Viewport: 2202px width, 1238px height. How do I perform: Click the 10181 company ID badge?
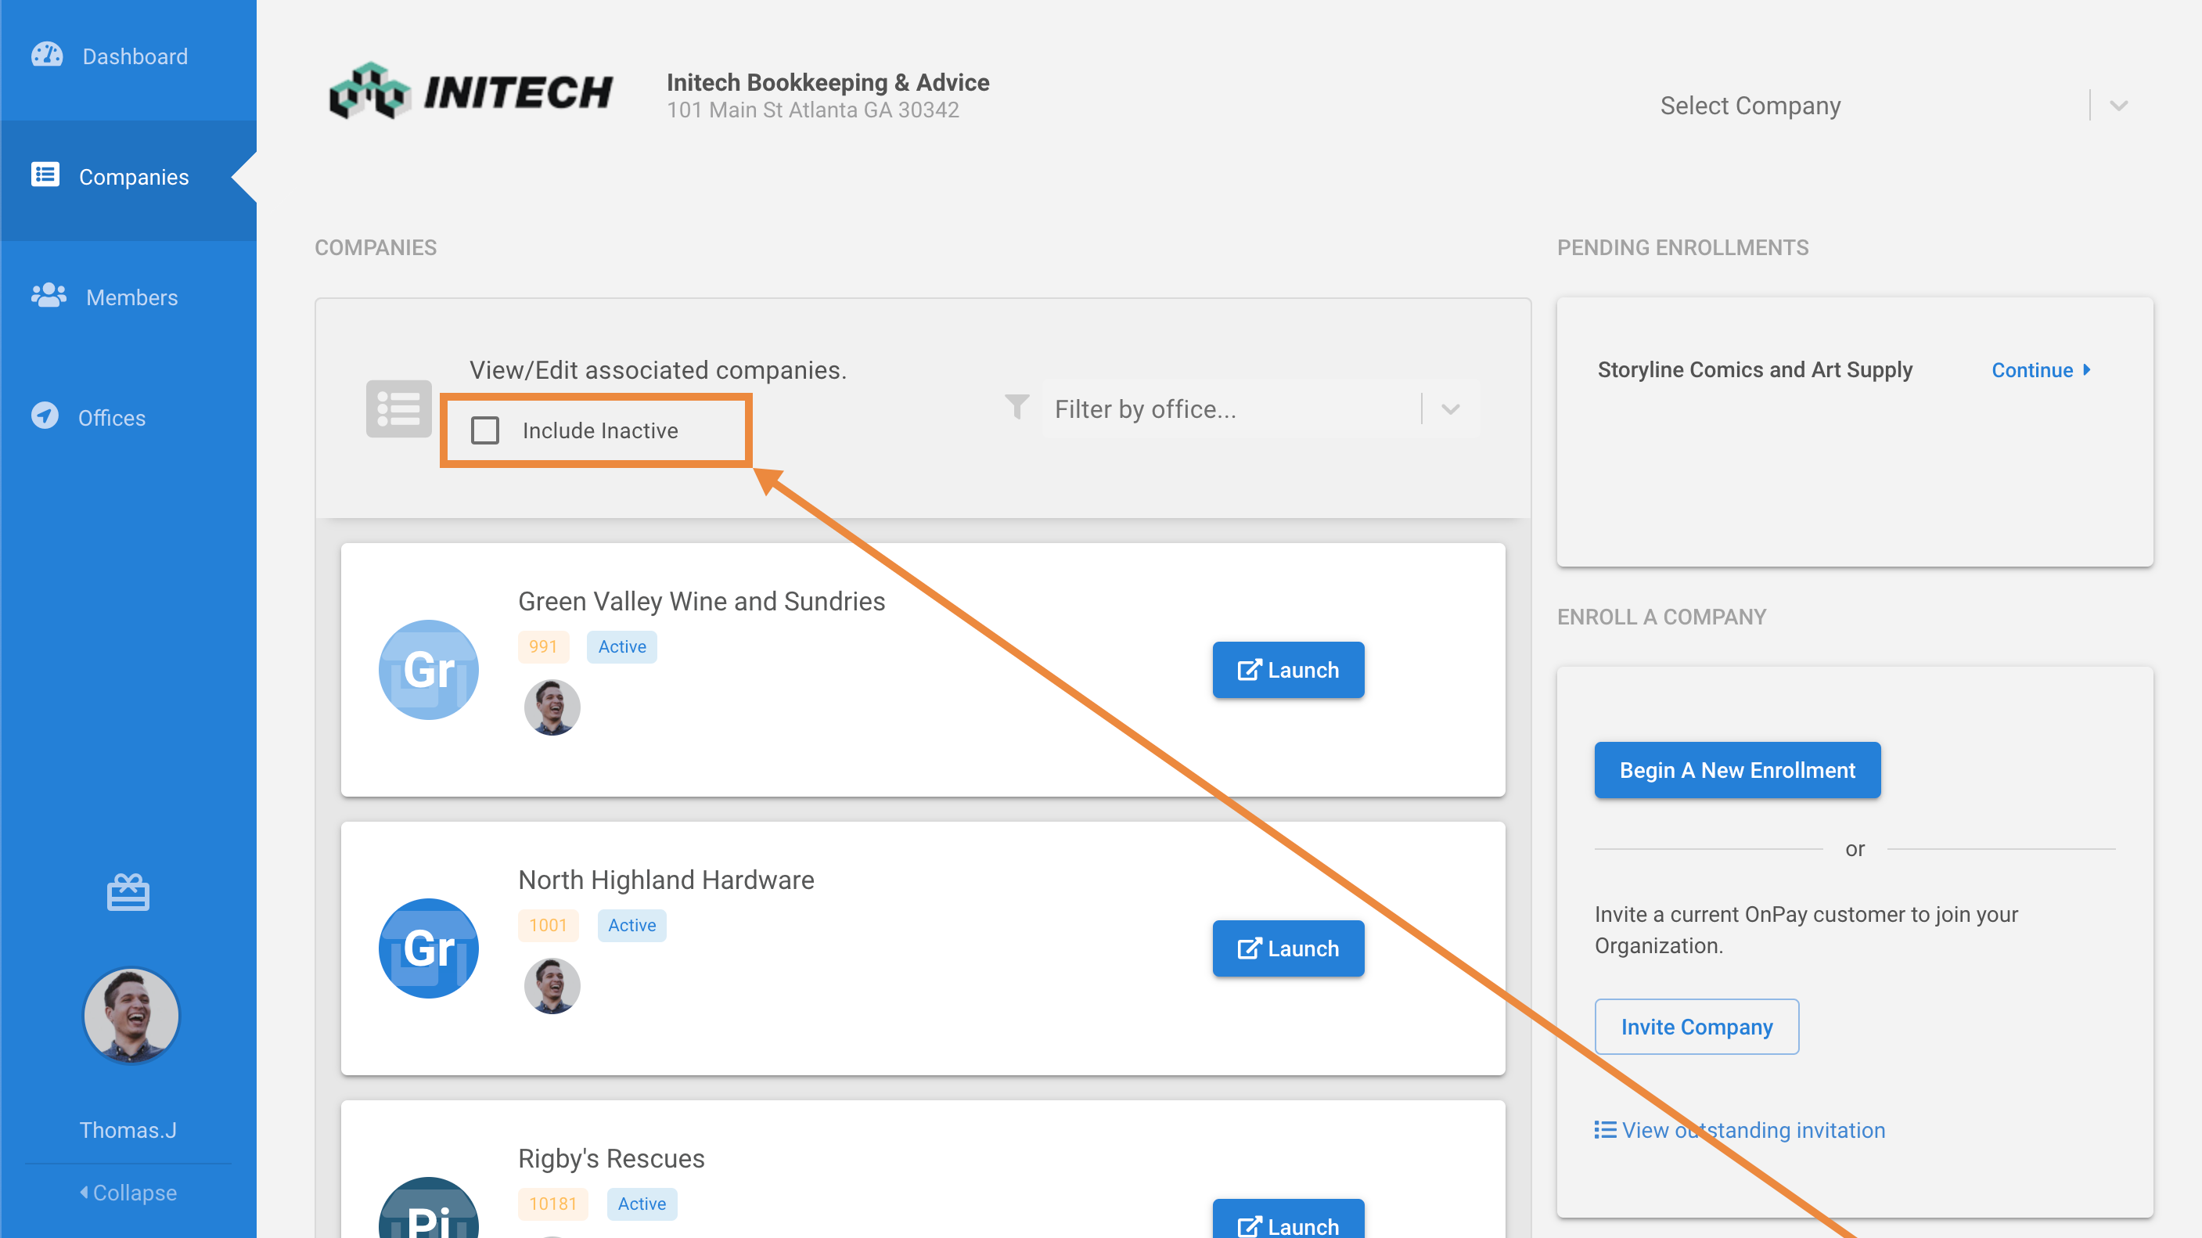(552, 1204)
